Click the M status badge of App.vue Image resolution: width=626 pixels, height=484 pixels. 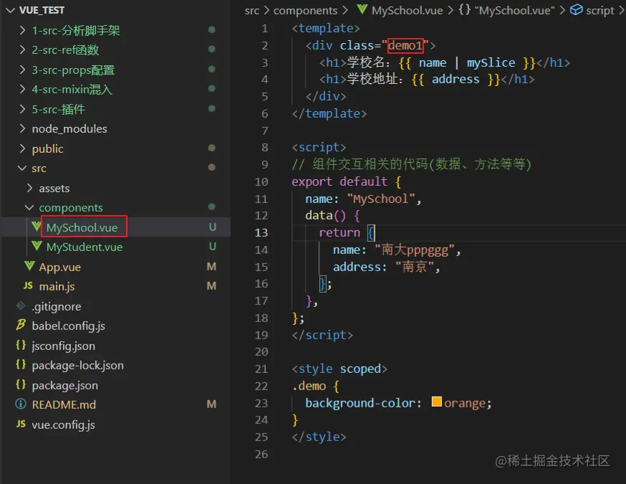point(211,267)
